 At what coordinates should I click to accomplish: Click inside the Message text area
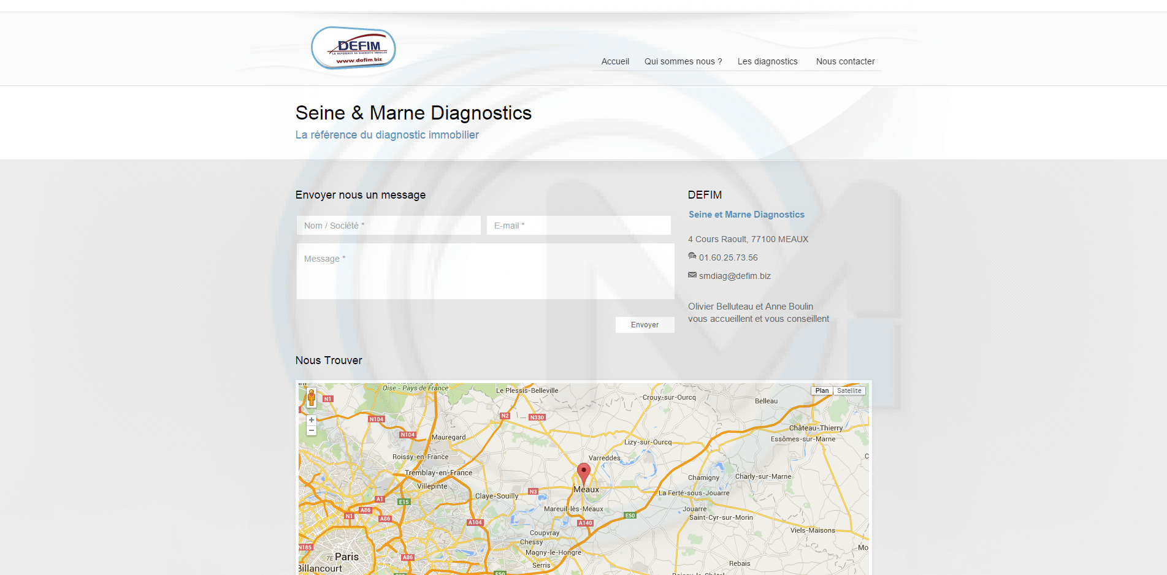pyautogui.click(x=485, y=271)
